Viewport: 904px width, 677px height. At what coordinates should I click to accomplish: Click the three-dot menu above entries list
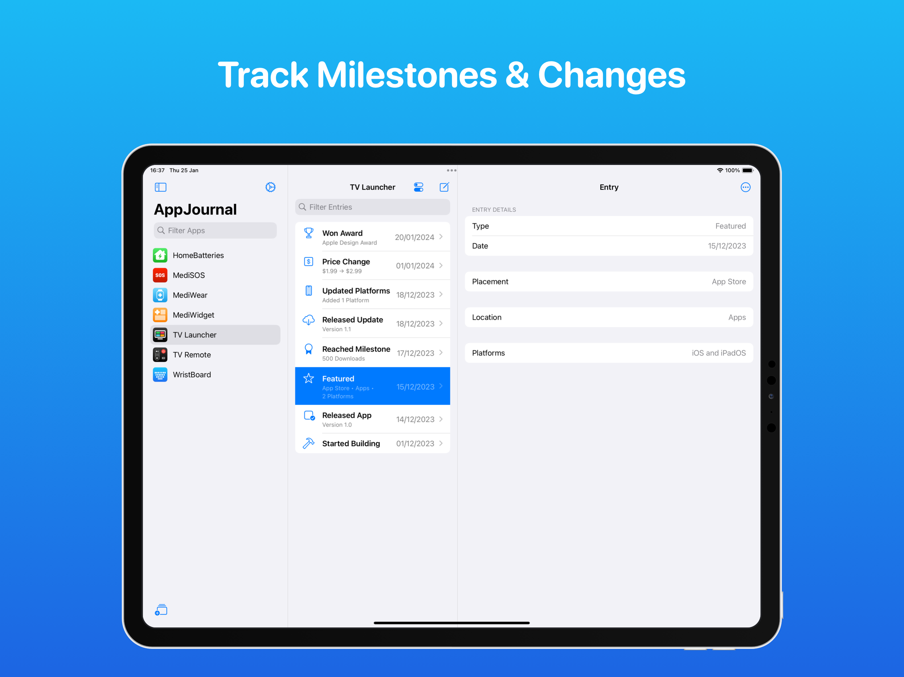[x=451, y=170]
